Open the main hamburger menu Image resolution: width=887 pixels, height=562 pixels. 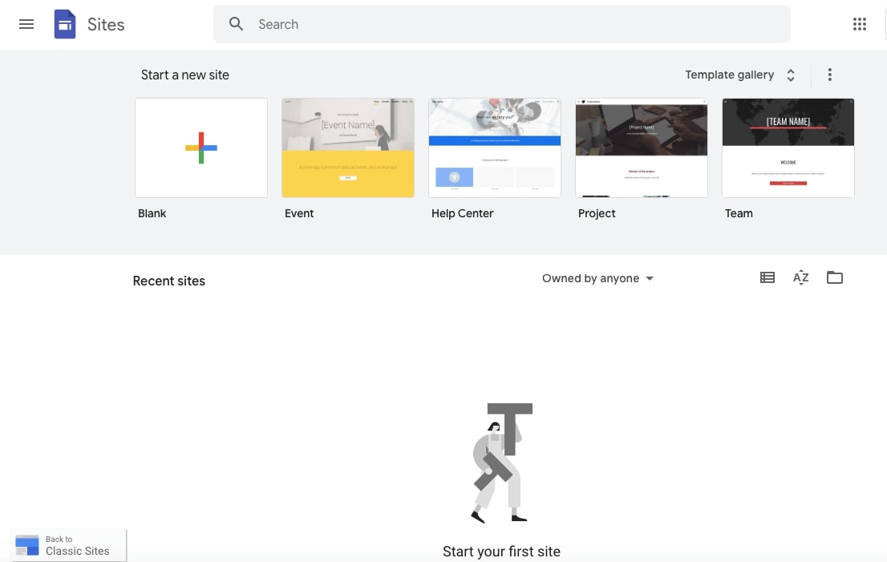click(26, 24)
